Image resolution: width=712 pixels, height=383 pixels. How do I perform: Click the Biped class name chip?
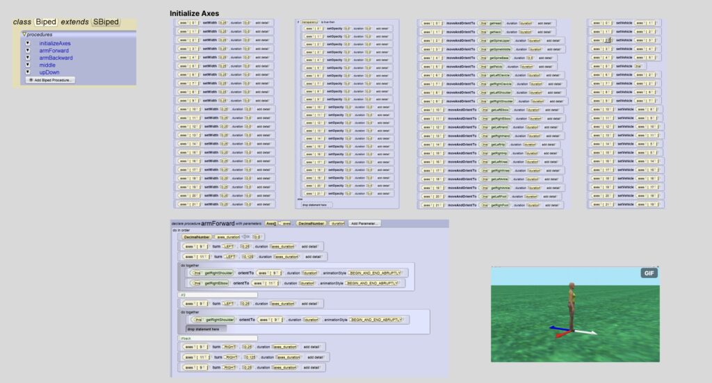46,22
